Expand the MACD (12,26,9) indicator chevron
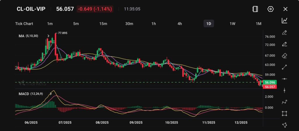 pyautogui.click(x=51, y=94)
